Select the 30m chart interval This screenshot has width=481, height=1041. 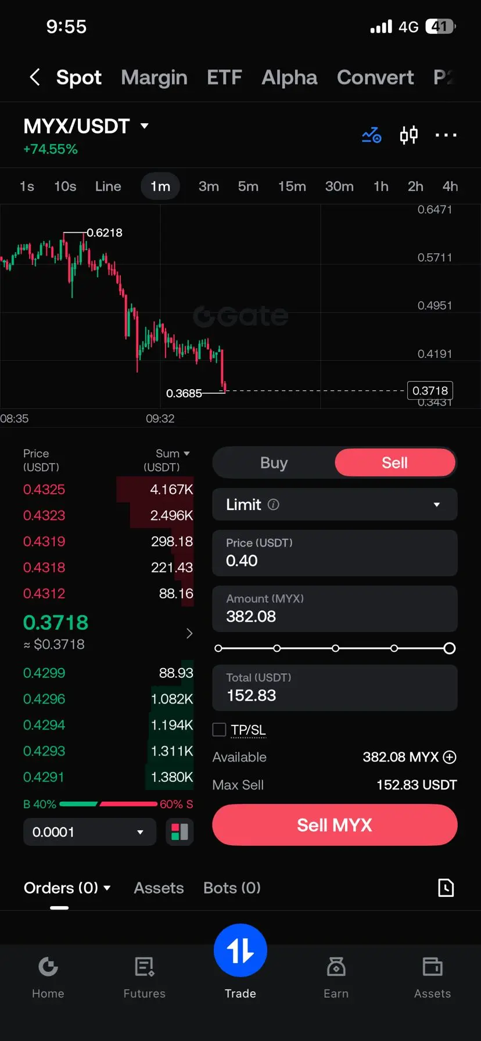coord(339,186)
